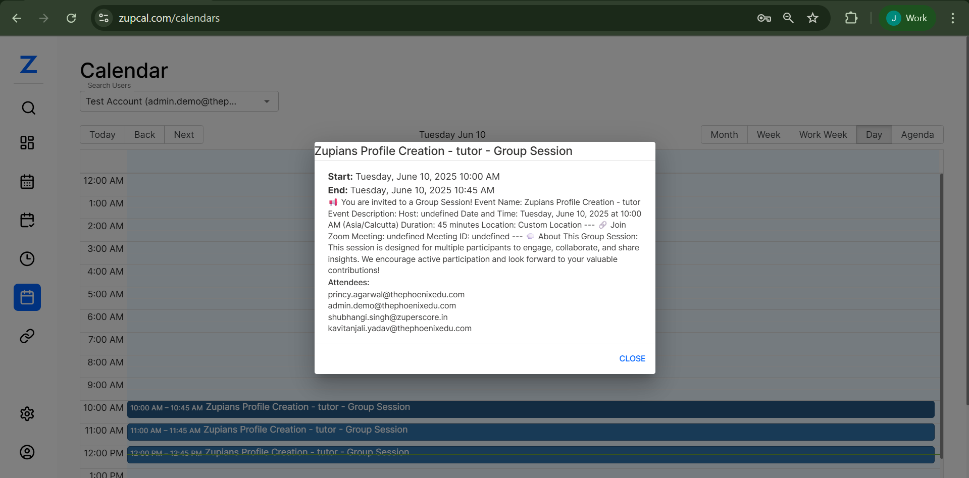Open the dashboard grid icon
Image resolution: width=969 pixels, height=478 pixels.
pos(27,143)
